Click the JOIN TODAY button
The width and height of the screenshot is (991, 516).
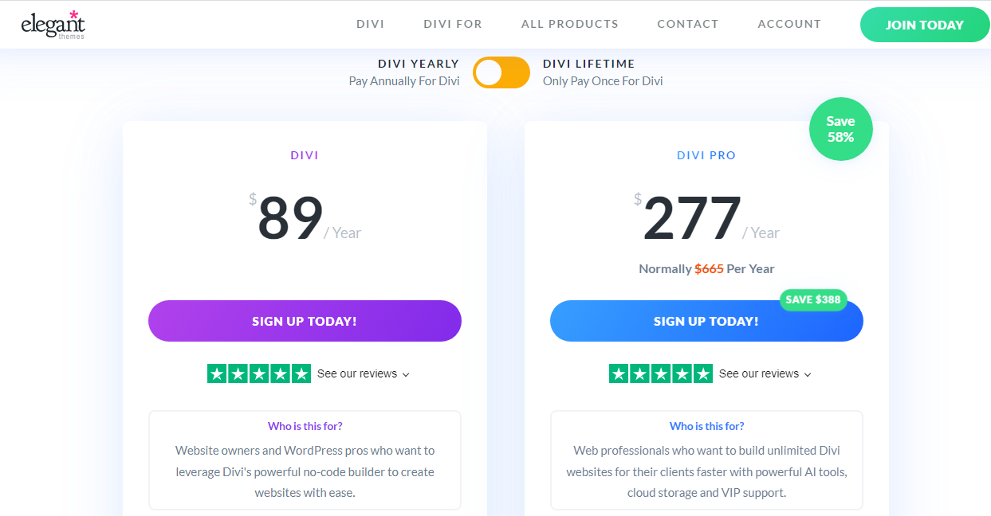(x=924, y=25)
